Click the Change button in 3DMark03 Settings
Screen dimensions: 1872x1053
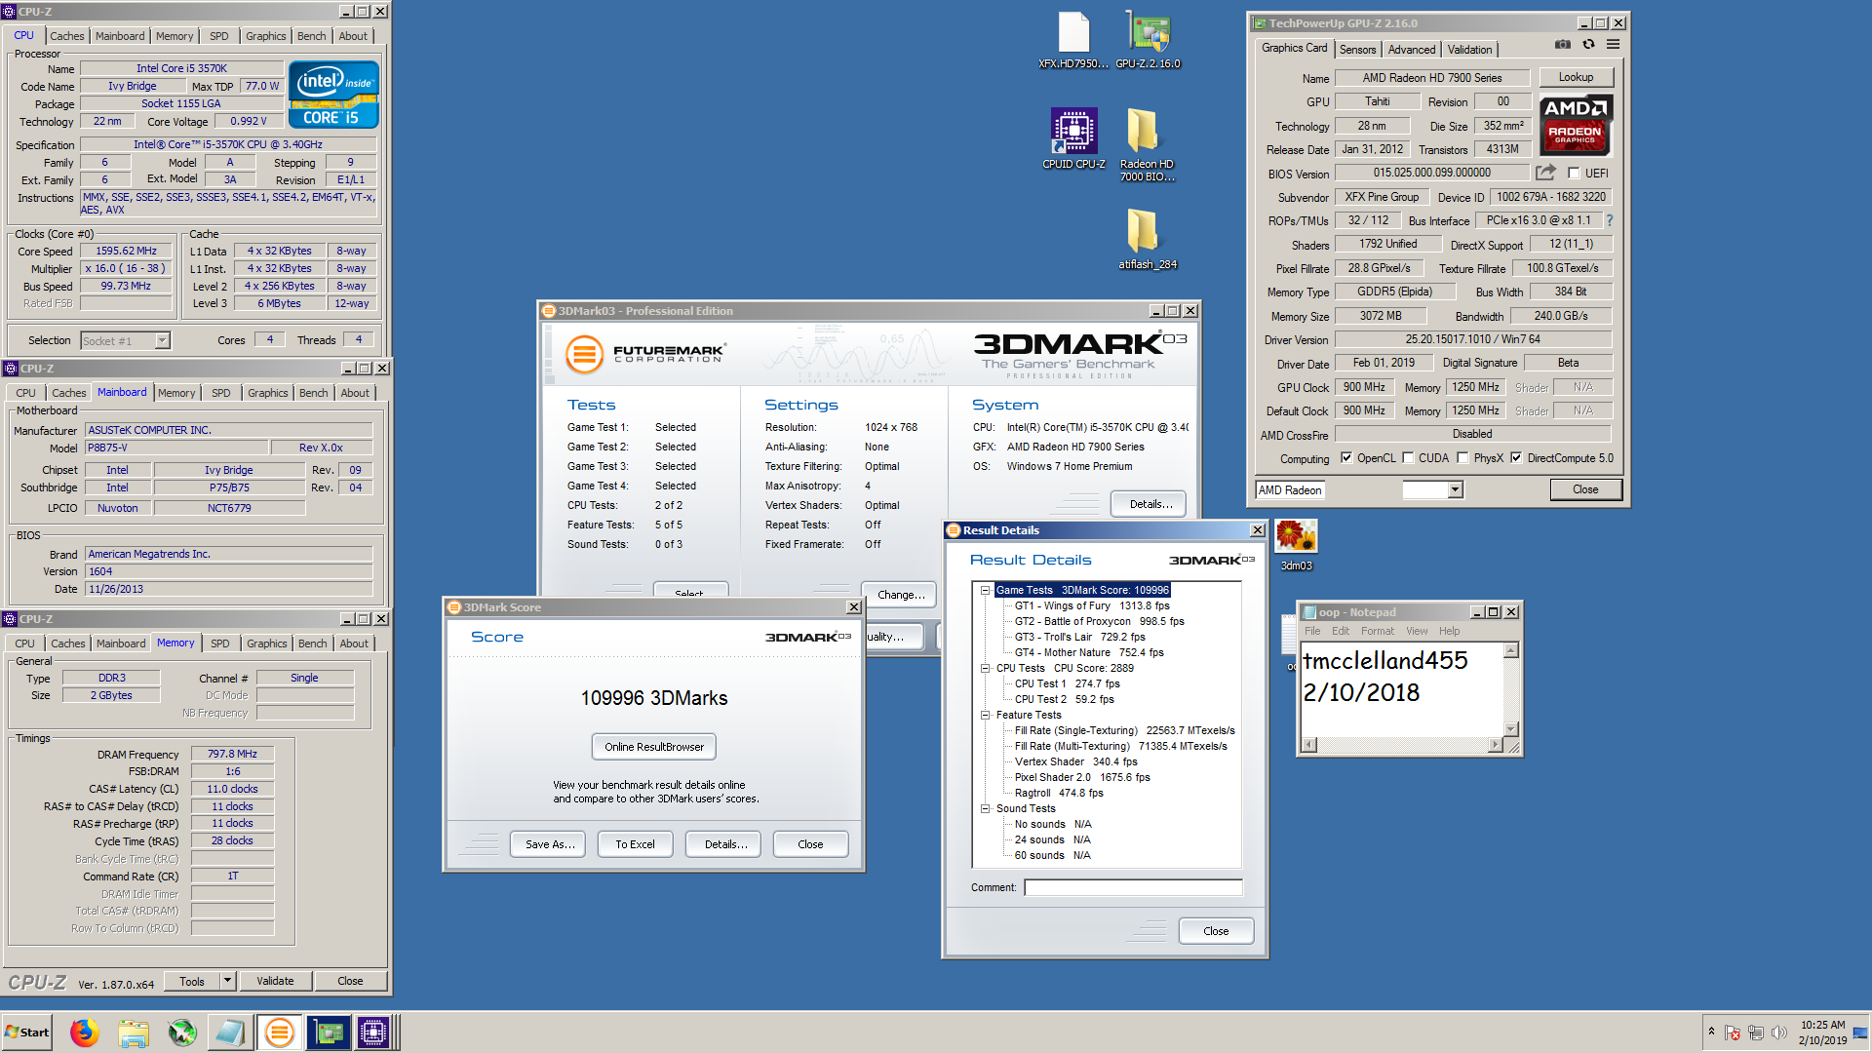pyautogui.click(x=899, y=595)
